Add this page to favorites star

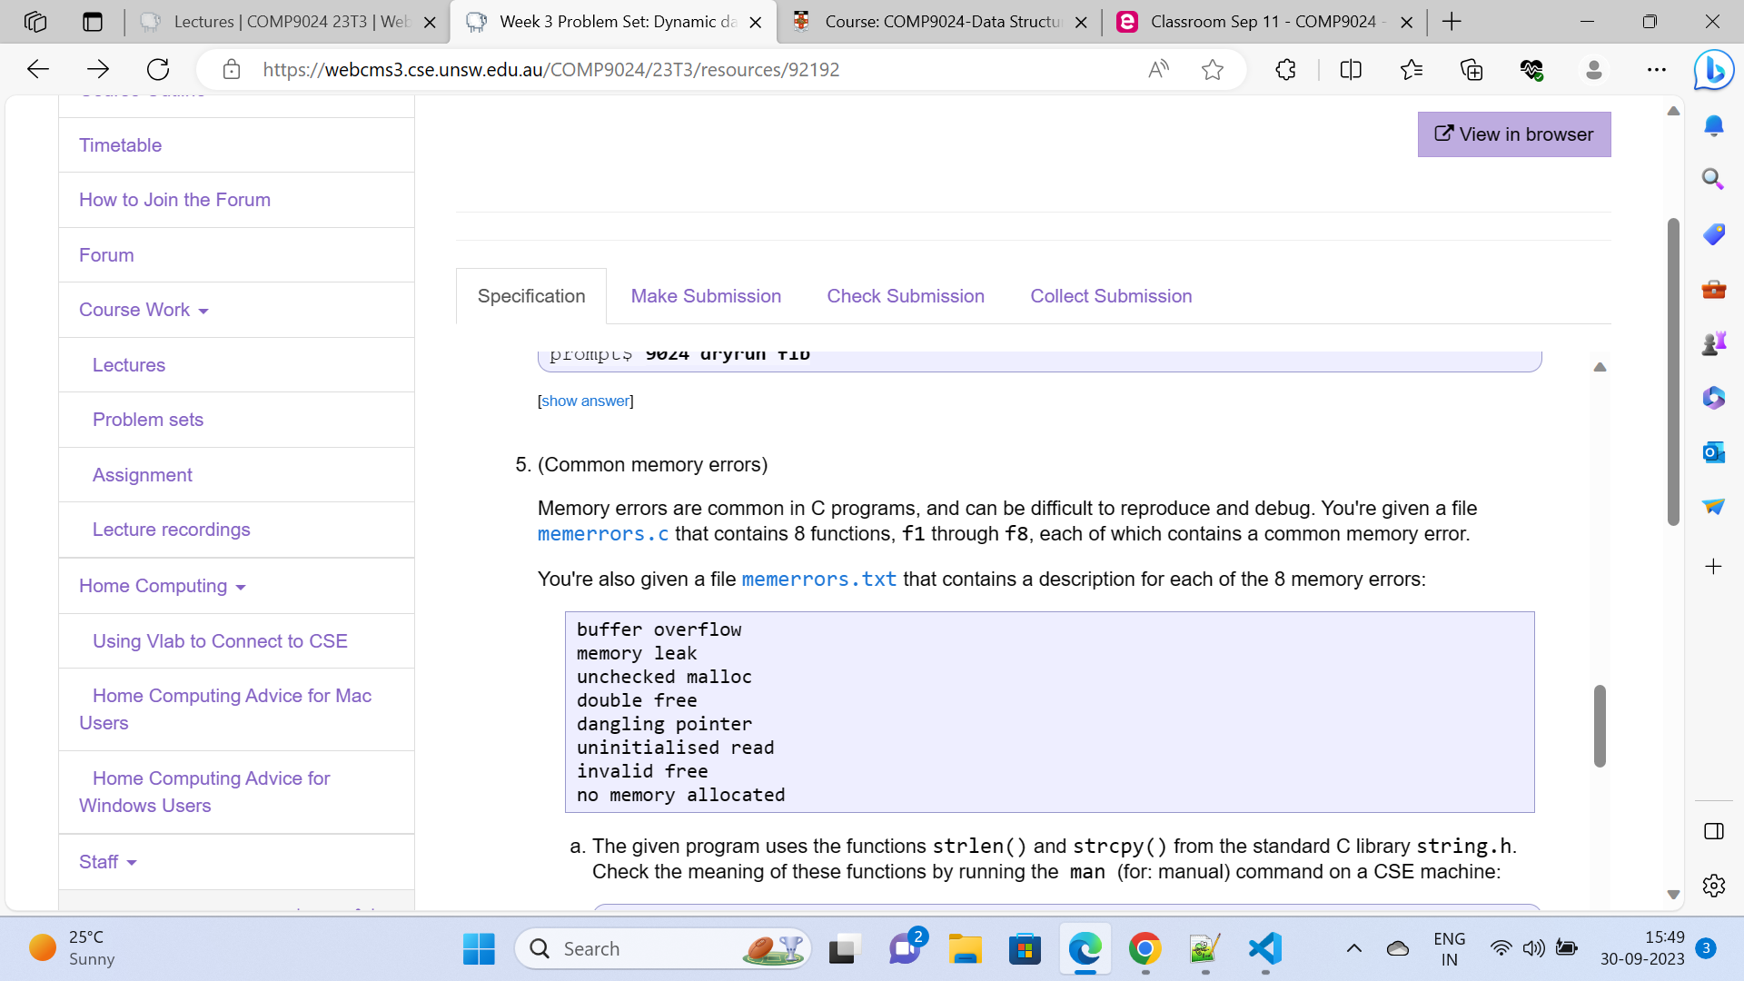[x=1213, y=69]
